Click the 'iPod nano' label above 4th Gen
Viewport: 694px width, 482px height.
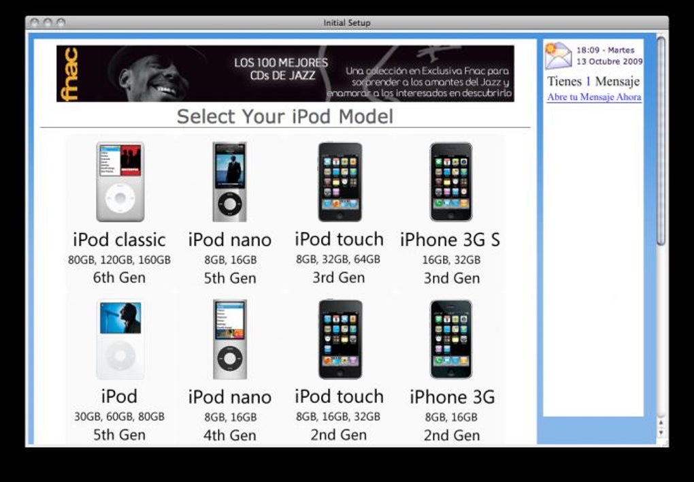(230, 397)
